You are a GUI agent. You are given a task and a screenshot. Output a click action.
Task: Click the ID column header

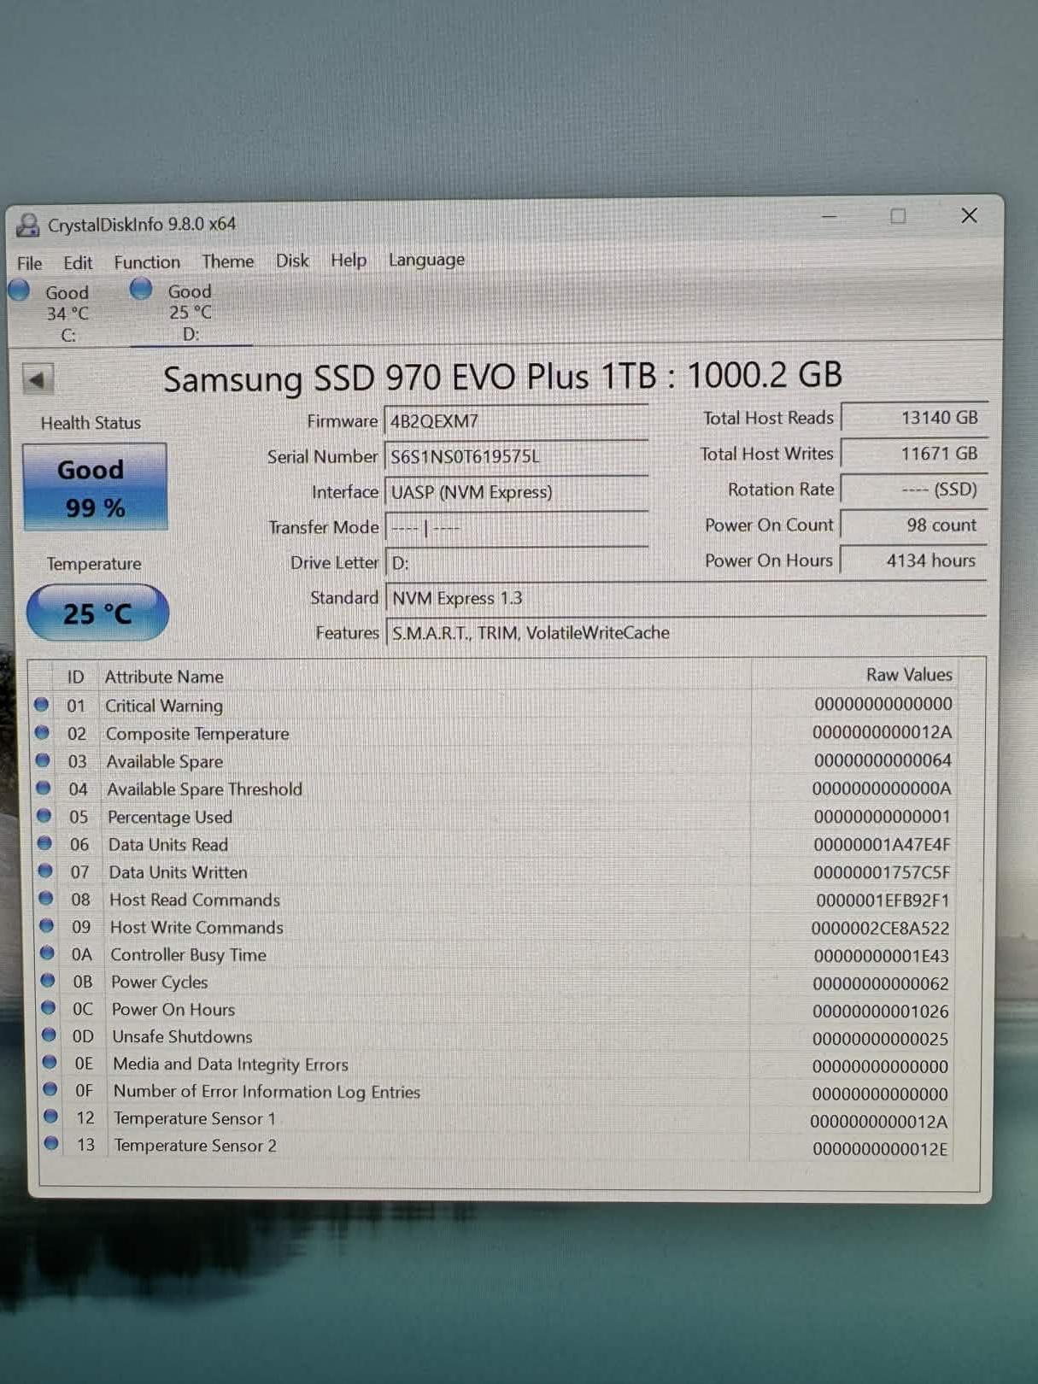[76, 677]
